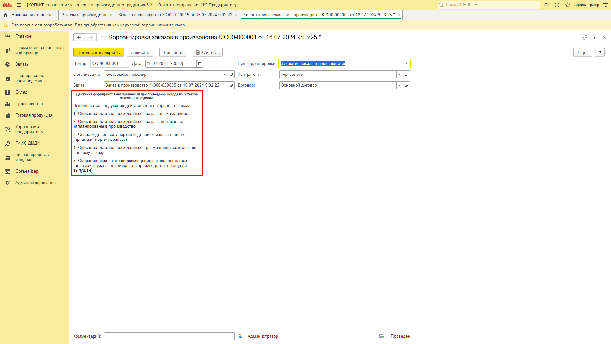Focus the Поиск search field
This screenshot has height=344, width=611.
(x=489, y=5)
